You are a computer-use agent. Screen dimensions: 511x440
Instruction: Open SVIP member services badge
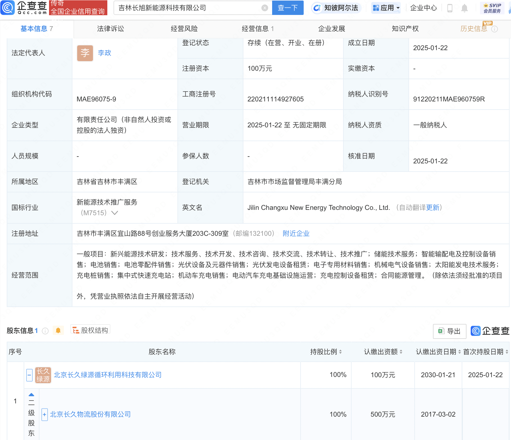pyautogui.click(x=492, y=8)
